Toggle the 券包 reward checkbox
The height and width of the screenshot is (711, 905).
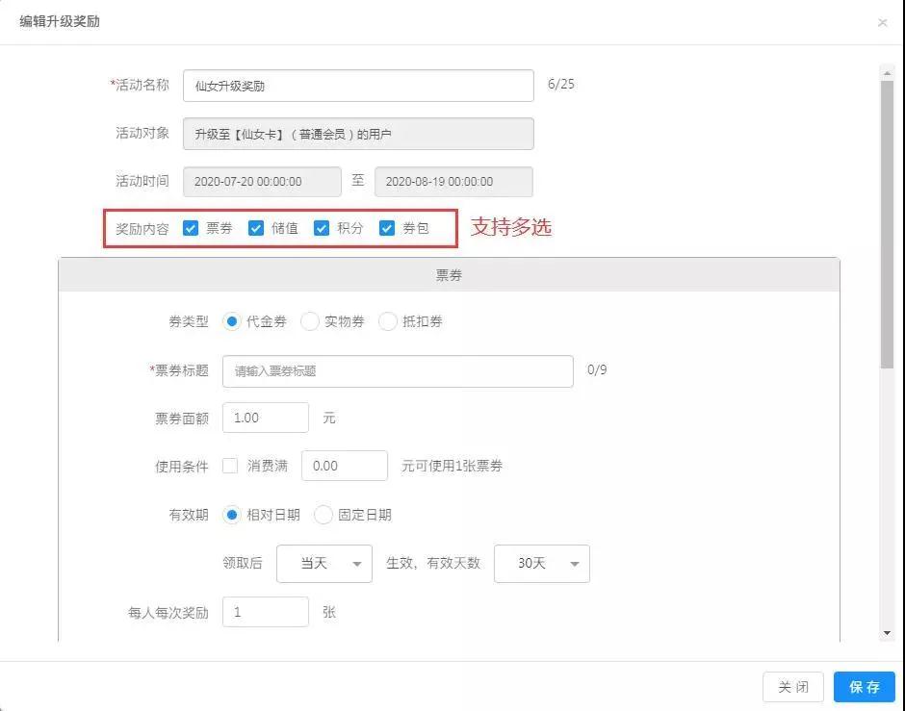387,228
